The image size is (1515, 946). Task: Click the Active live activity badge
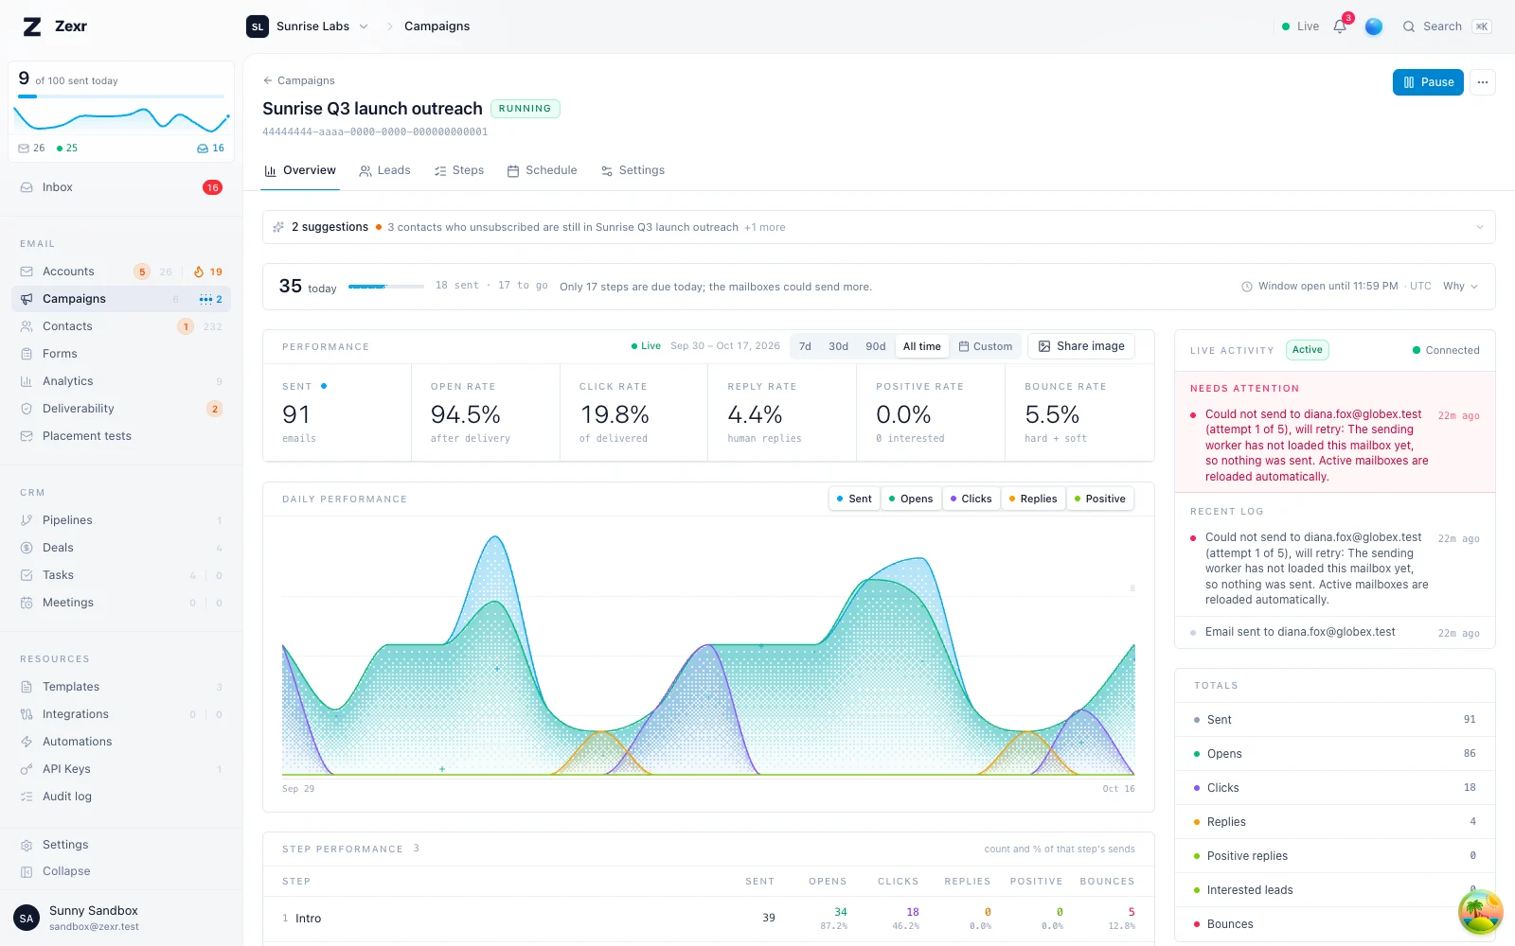(1307, 350)
